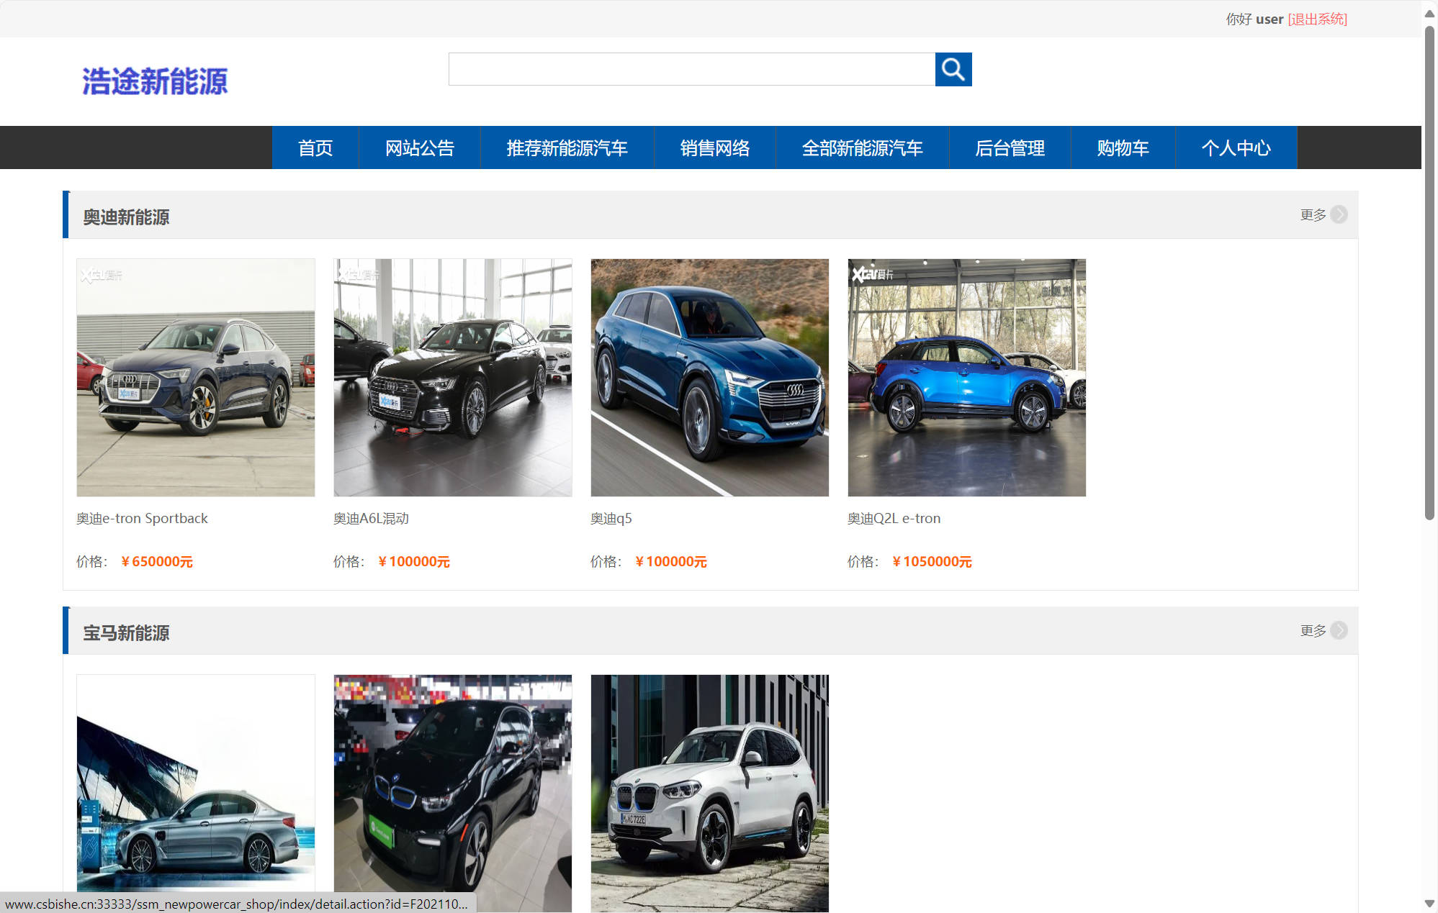Open the 销售网络 page
This screenshot has width=1438, height=913.
[x=714, y=147]
